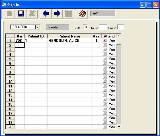
Task: Click the Sign In window title icon
Action: pyautogui.click(x=4, y=5)
